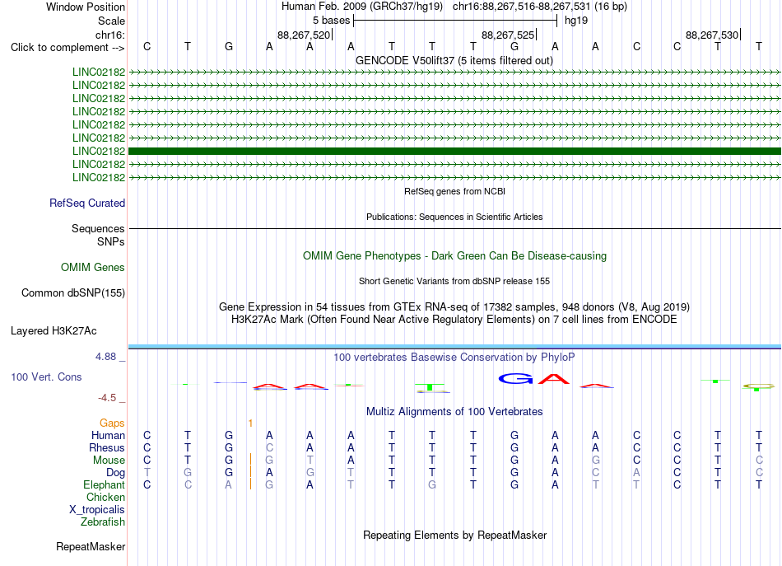This screenshot has width=782, height=566.
Task: Click the Chicken alignment row label
Action: coord(105,497)
